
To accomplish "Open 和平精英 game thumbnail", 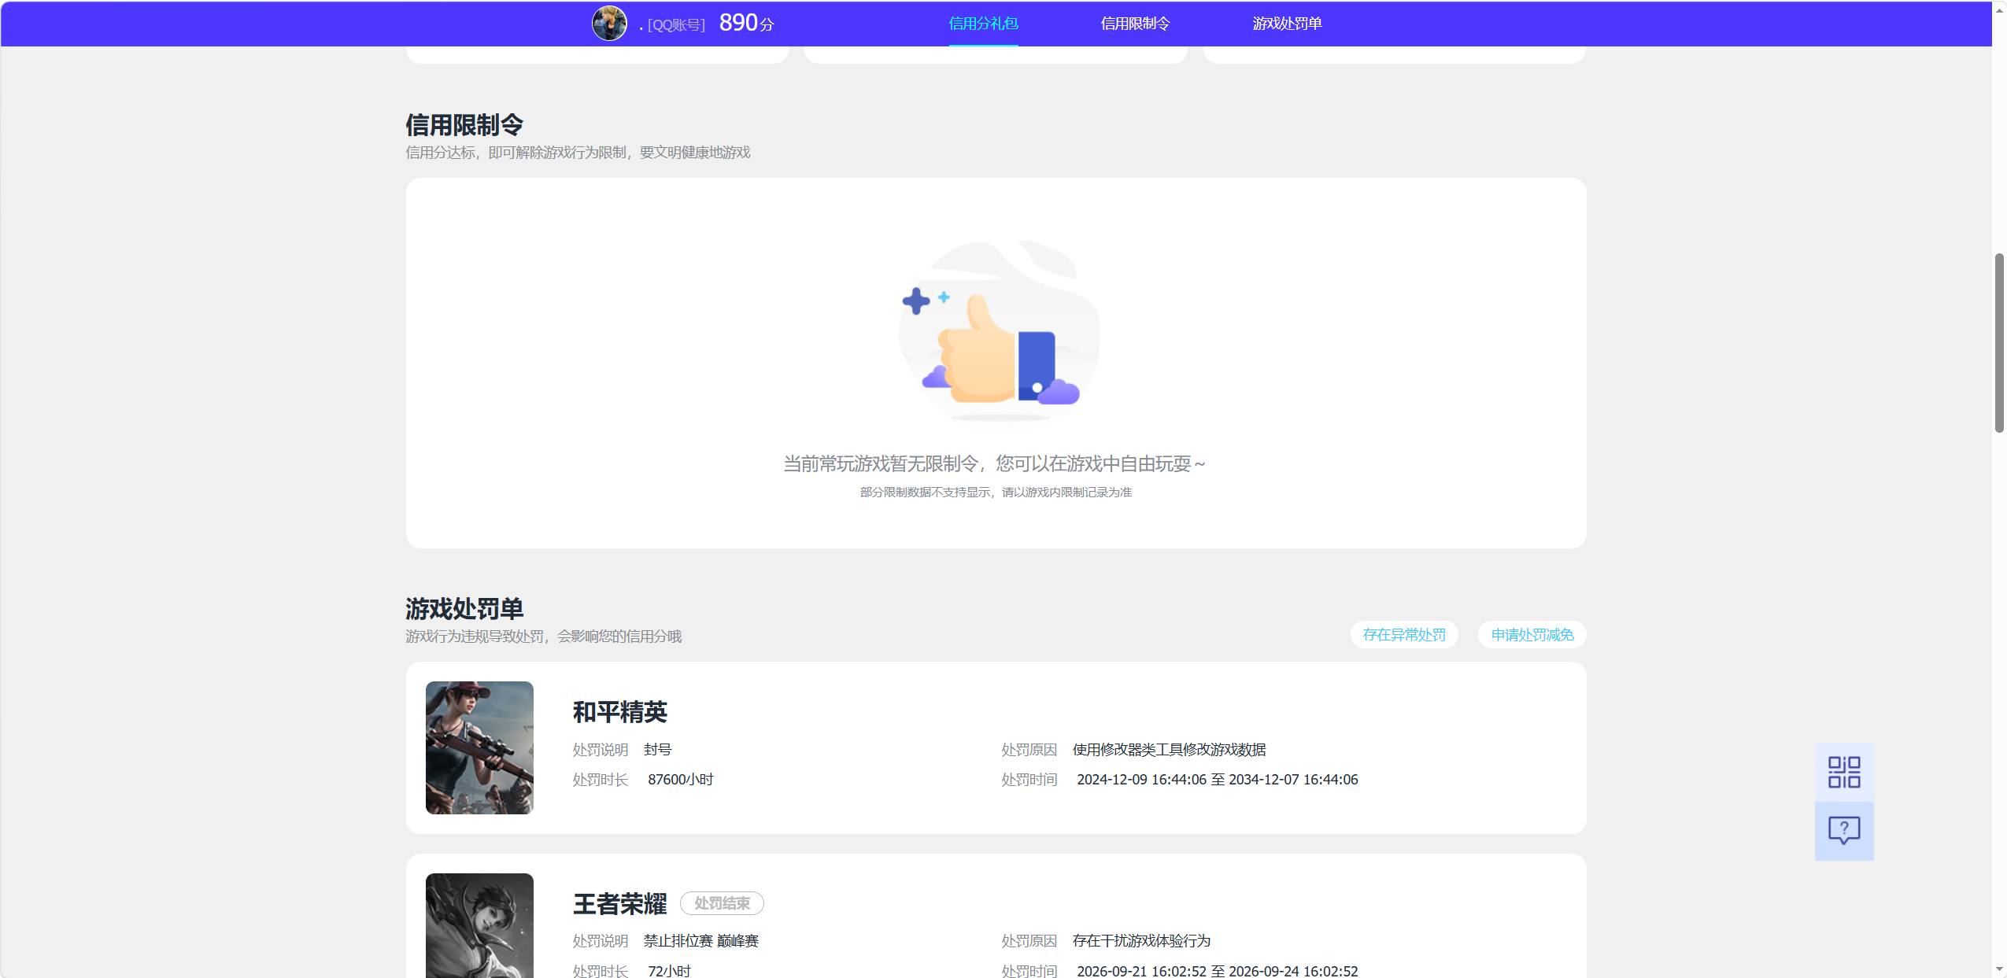I will (479, 747).
